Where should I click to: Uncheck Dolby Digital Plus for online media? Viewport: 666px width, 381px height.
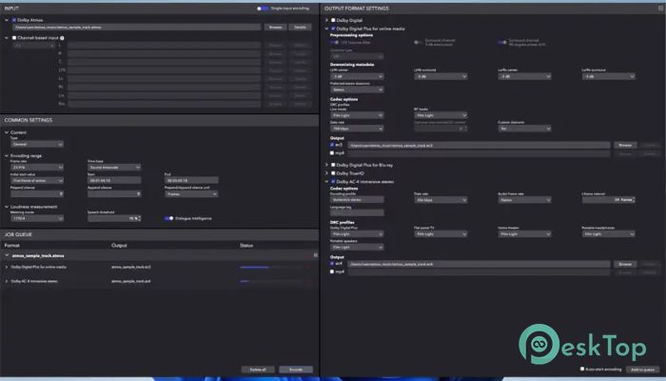tap(333, 29)
